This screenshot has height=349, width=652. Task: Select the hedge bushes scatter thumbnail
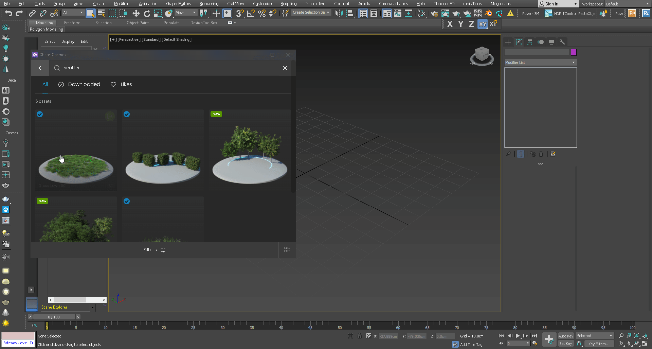coord(163,150)
